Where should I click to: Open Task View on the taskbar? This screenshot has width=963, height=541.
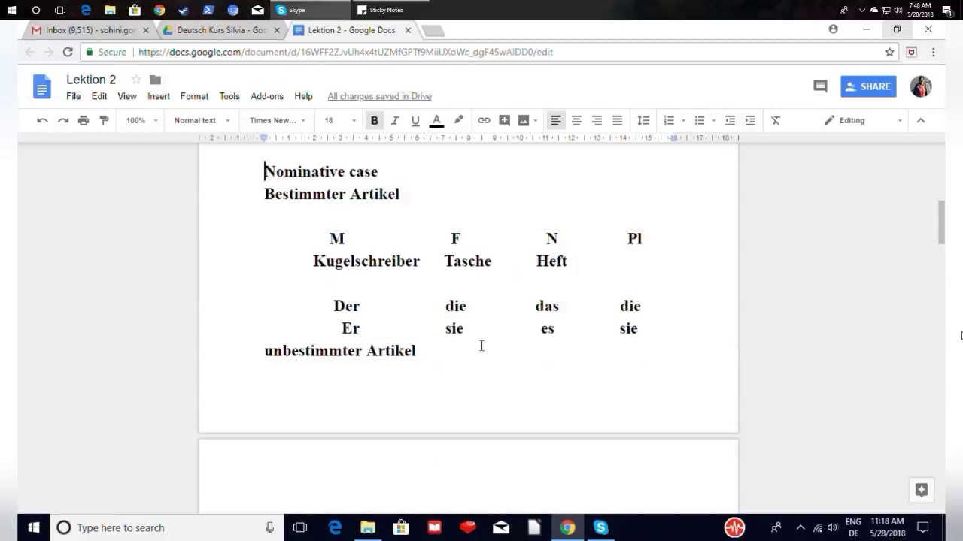[x=299, y=527]
